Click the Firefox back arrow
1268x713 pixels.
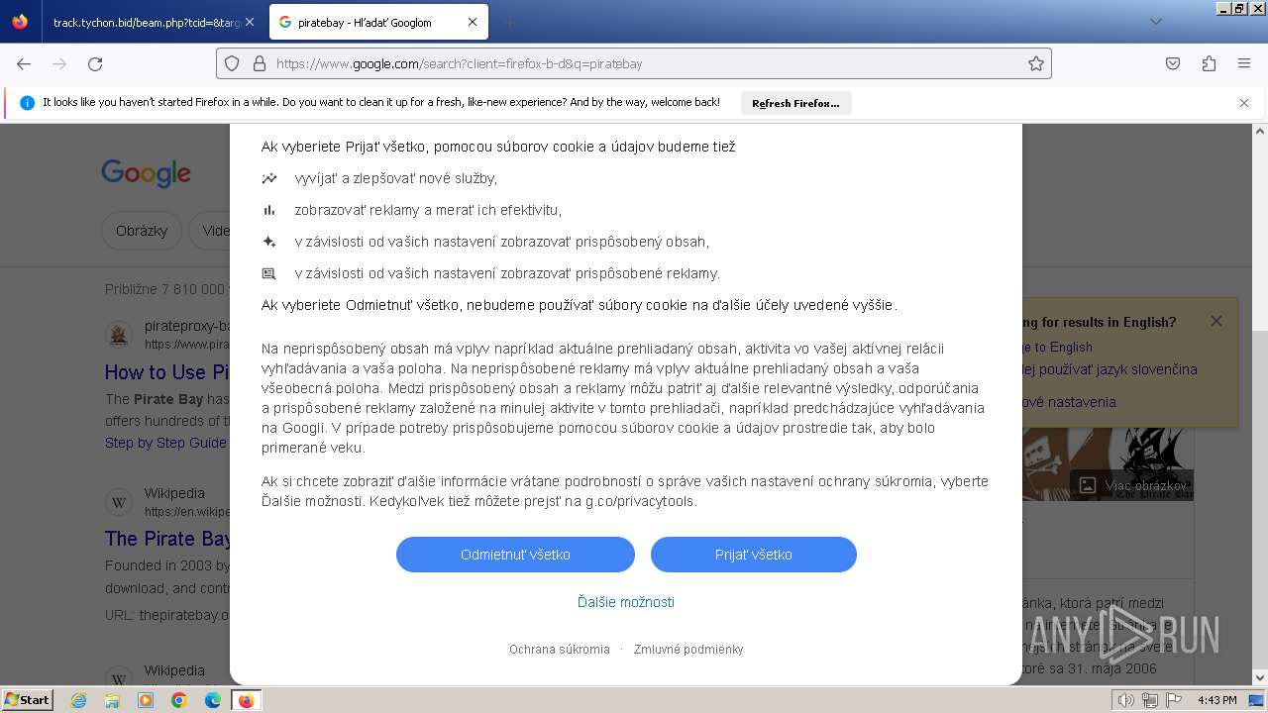(x=24, y=63)
